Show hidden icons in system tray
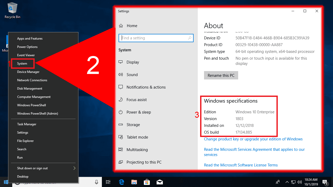This screenshot has height=187, width=333. pos(287,182)
